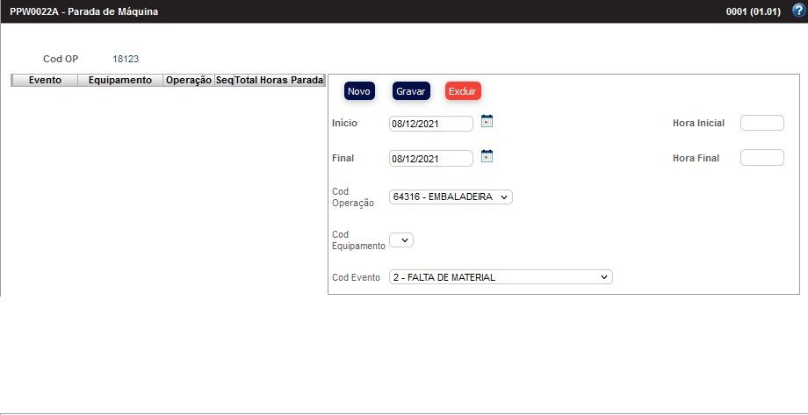
Task: Open calendar picker for Final date
Action: (487, 157)
